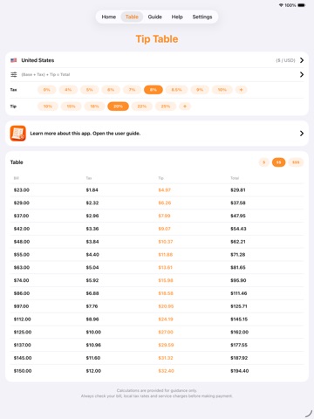
Task: Select the $$ price range chip
Action: [x=278, y=162]
